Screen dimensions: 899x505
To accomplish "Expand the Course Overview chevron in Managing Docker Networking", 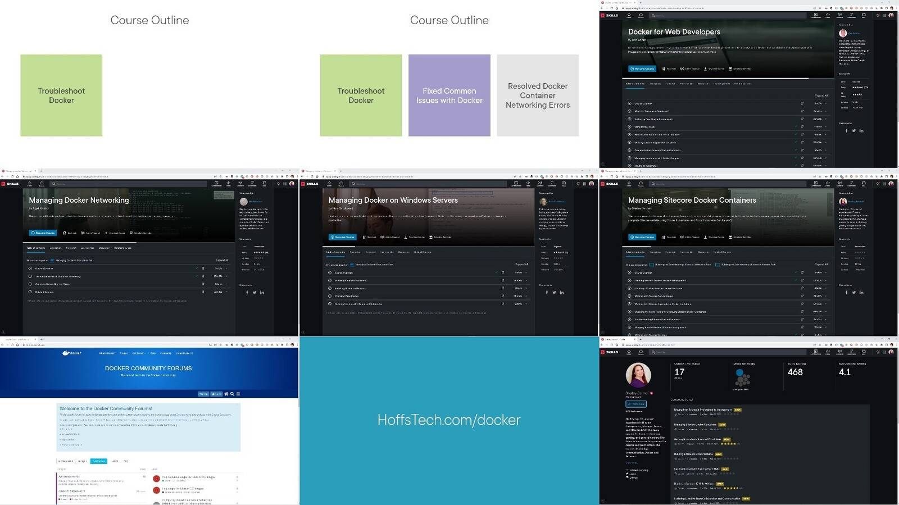I will click(226, 269).
